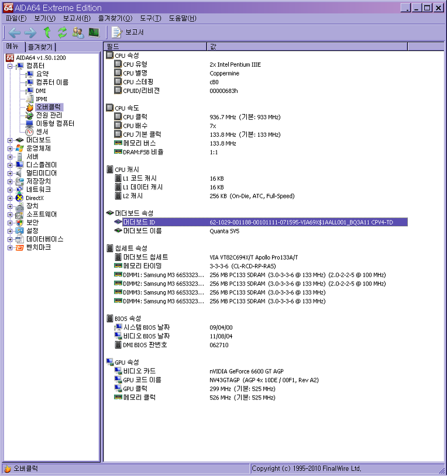
Task: Click the 센서 gauge icon
Action: pos(29,132)
